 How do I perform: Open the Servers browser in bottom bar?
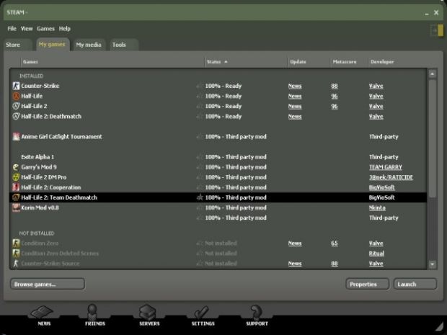[149, 316]
